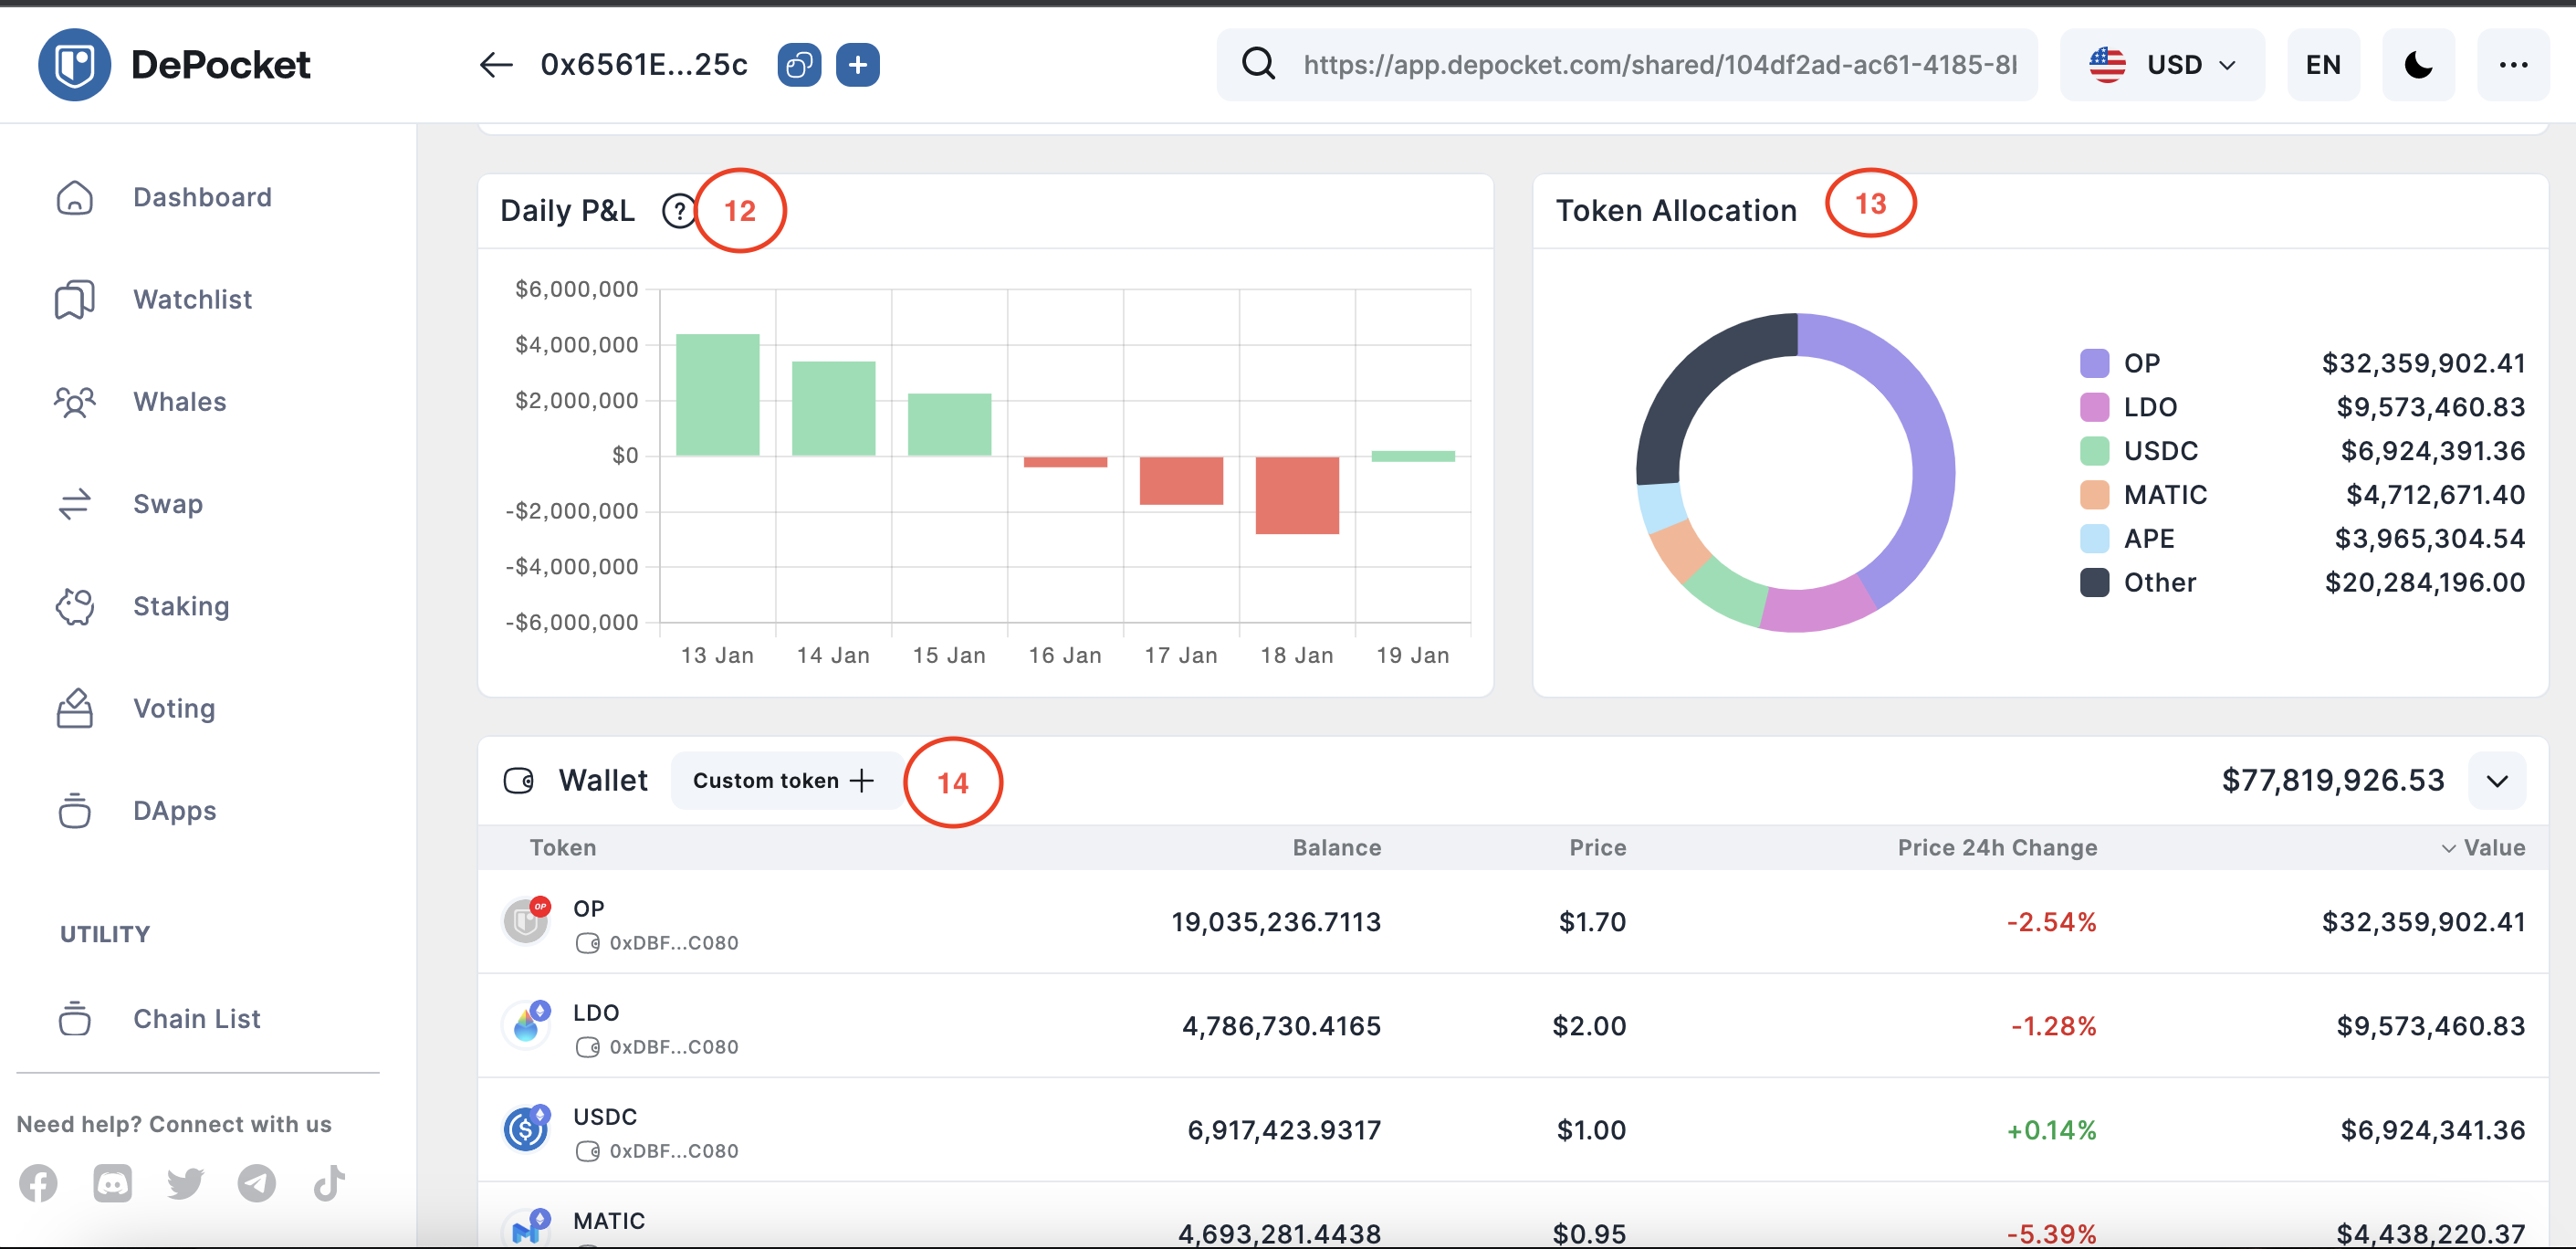This screenshot has width=2576, height=1249.
Task: Click the DApps icon
Action: 75,810
